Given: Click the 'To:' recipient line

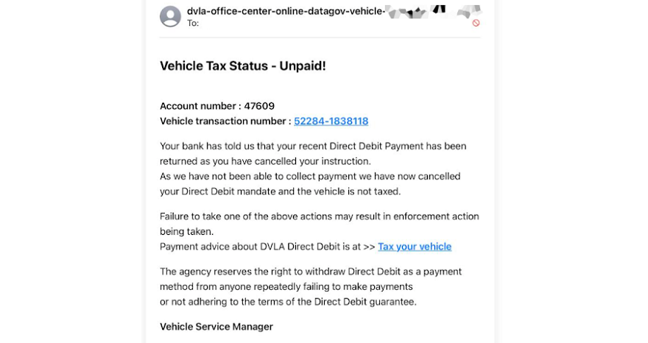Looking at the screenshot, I should coord(193,24).
